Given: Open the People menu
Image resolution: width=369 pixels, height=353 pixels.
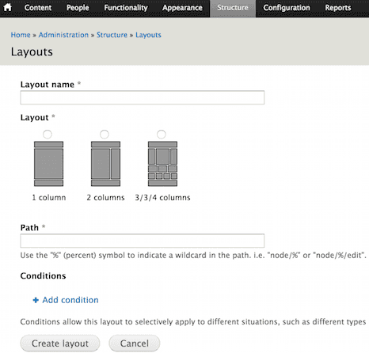Looking at the screenshot, I should point(78,8).
